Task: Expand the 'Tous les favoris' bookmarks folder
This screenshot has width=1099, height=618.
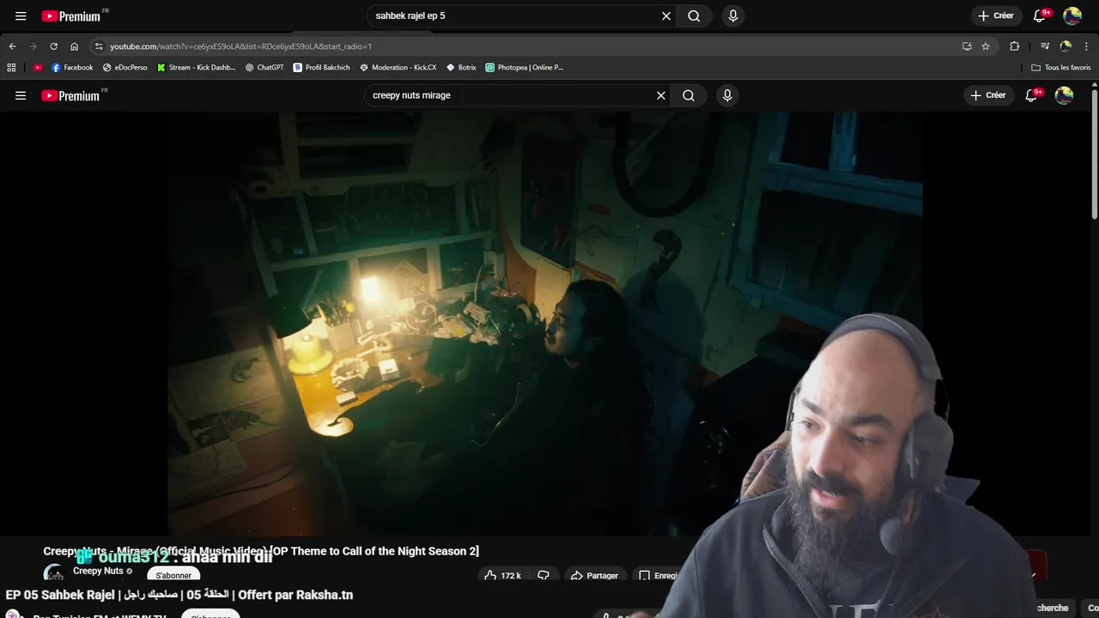Action: point(1060,67)
